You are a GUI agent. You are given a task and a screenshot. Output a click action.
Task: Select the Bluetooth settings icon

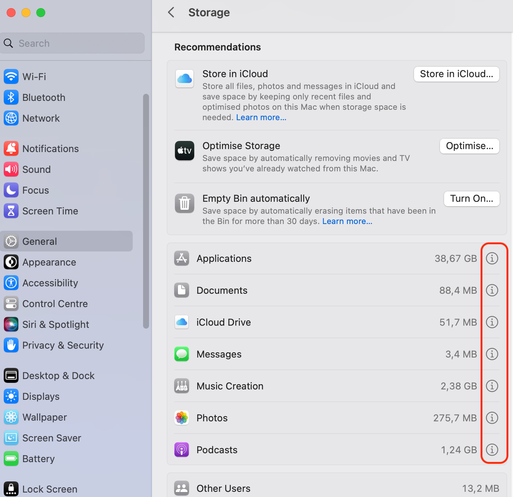[x=11, y=97]
